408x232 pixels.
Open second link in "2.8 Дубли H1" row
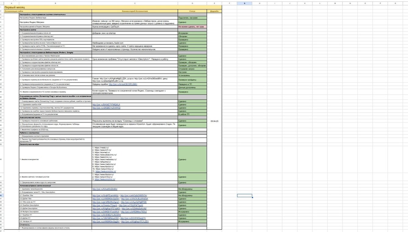pyautogui.click(x=133, y=218)
